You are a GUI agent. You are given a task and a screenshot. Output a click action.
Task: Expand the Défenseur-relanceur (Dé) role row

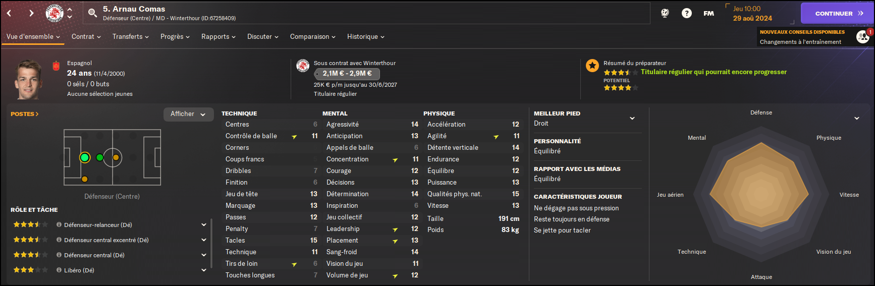(204, 225)
